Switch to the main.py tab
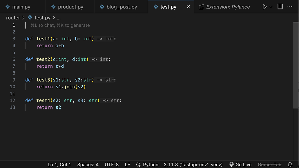This screenshot has height=168, width=299. click(20, 7)
